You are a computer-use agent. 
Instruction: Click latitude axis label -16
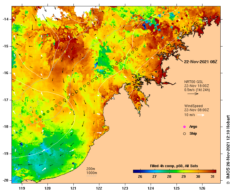click(x=5, y=73)
